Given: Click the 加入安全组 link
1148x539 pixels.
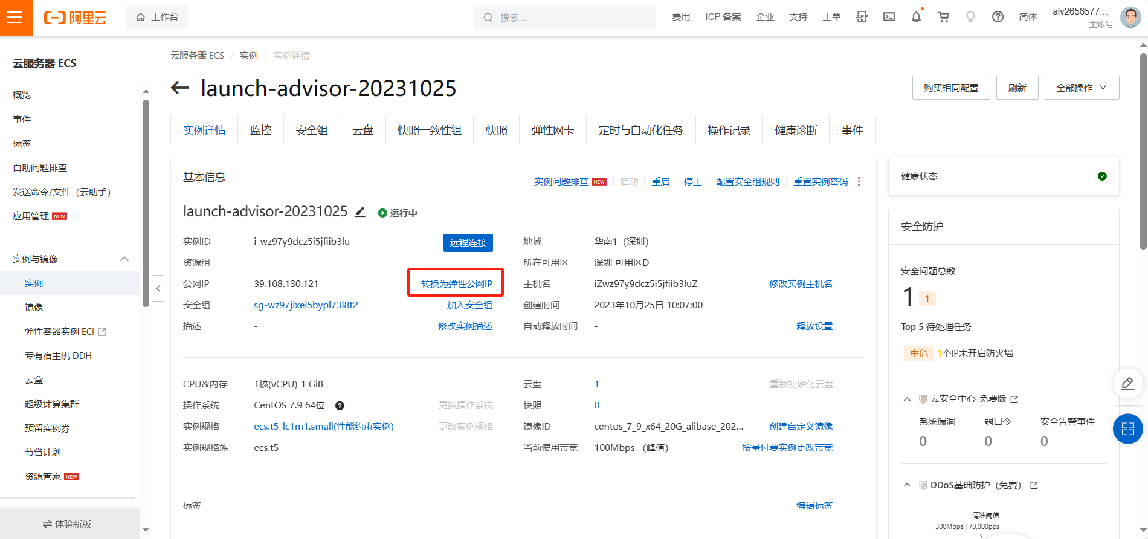Looking at the screenshot, I should coord(469,305).
